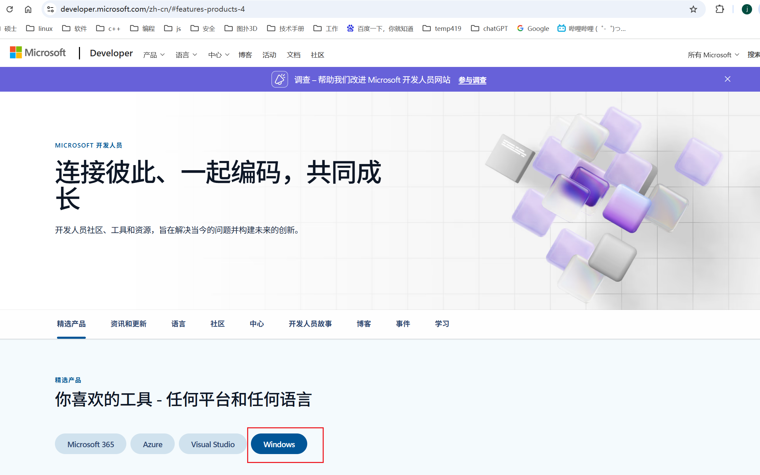Click 文档 in the top navigation
This screenshot has width=760, height=475.
[x=293, y=55]
